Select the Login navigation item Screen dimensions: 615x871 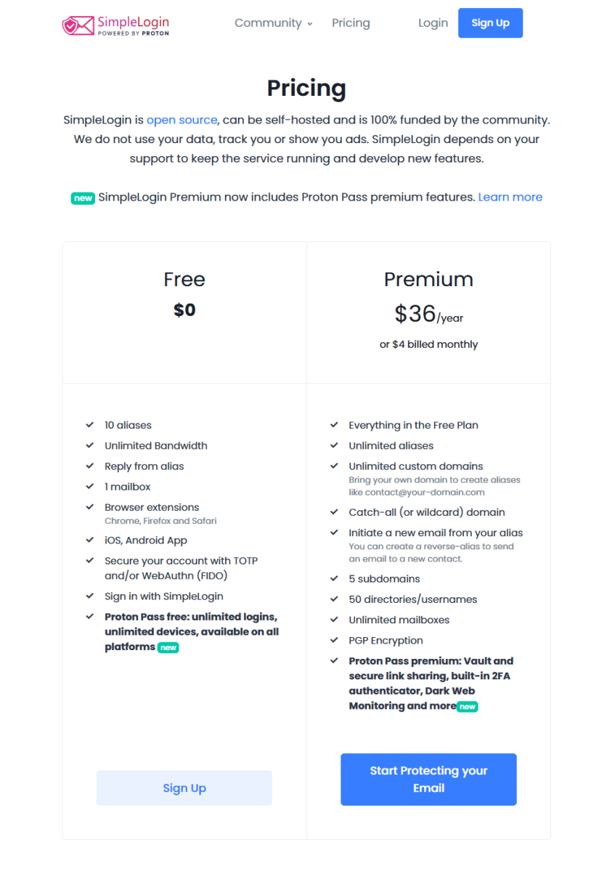(433, 23)
